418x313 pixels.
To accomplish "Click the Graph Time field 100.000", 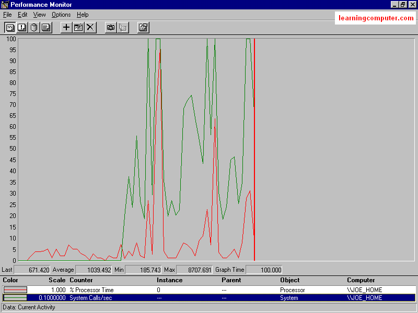I will click(x=264, y=270).
